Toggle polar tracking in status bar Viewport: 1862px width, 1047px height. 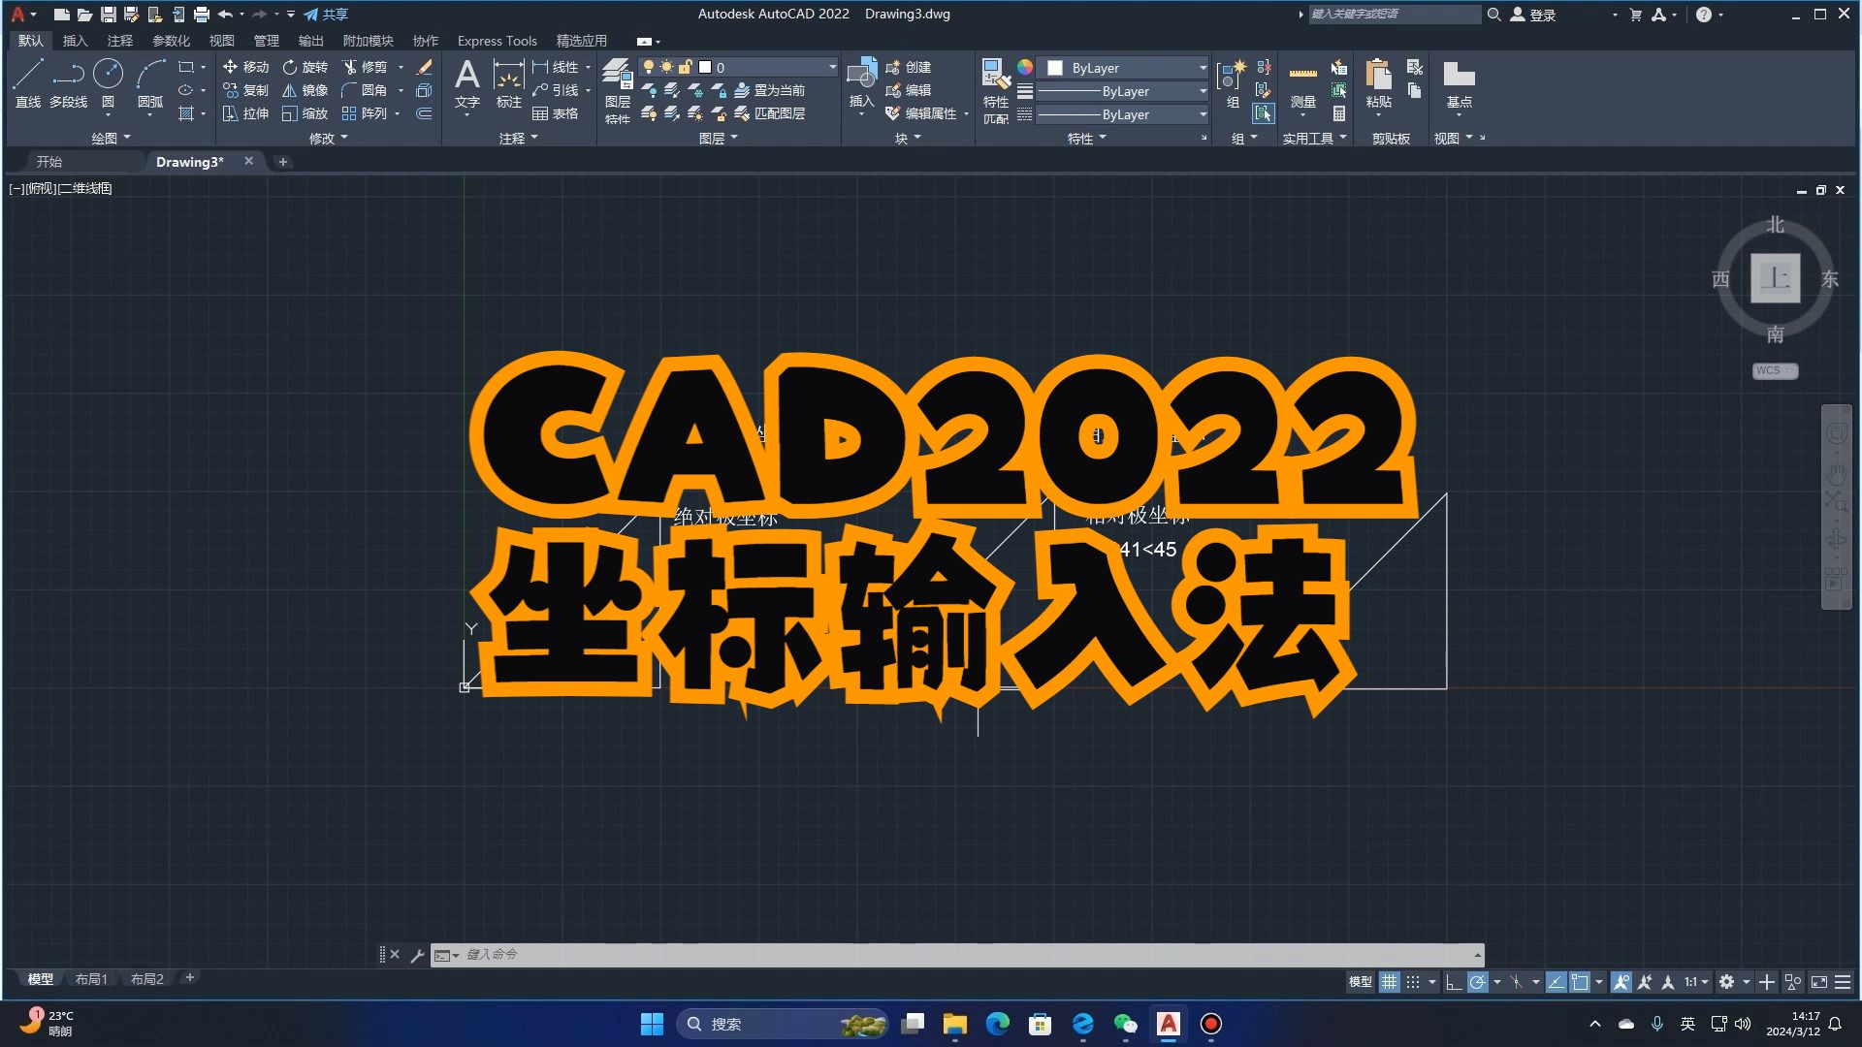pos(1477,982)
